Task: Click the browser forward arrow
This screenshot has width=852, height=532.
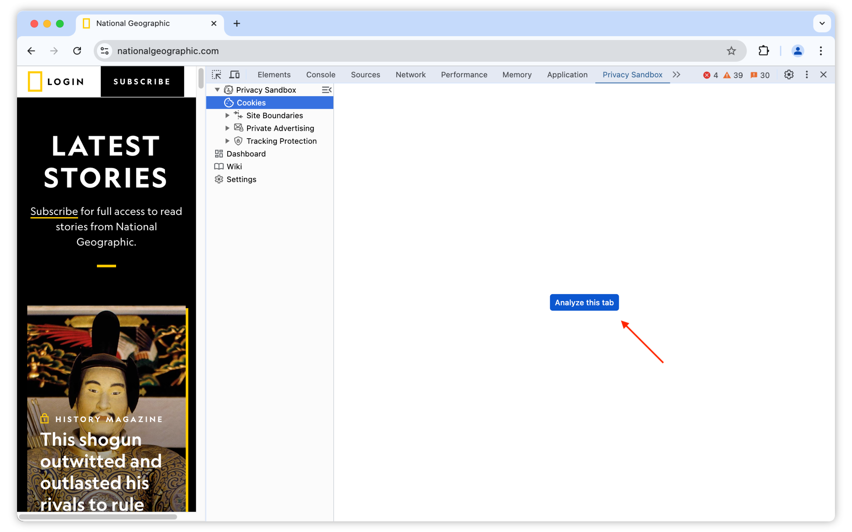Action: click(54, 51)
